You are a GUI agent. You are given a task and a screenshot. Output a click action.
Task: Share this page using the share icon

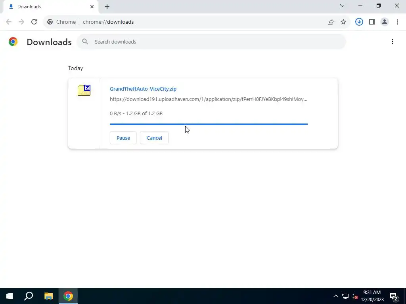click(331, 22)
